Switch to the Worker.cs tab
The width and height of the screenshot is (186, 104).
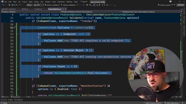25,9
